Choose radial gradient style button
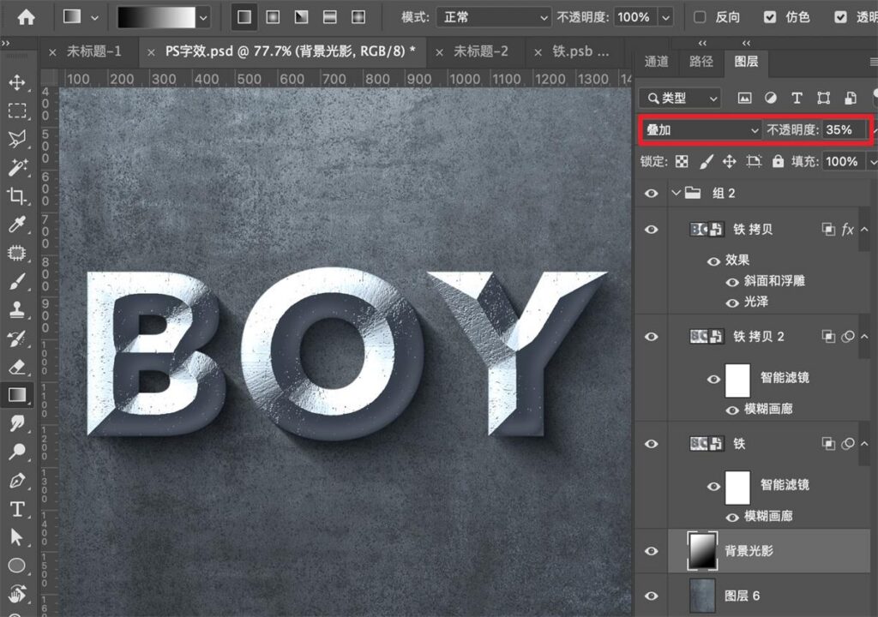This screenshot has height=617, width=878. [273, 17]
